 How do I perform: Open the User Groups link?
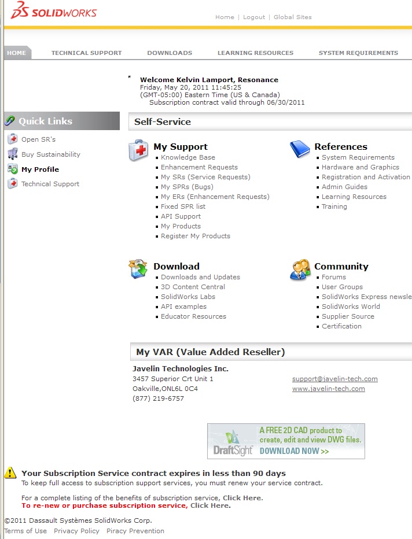[342, 287]
